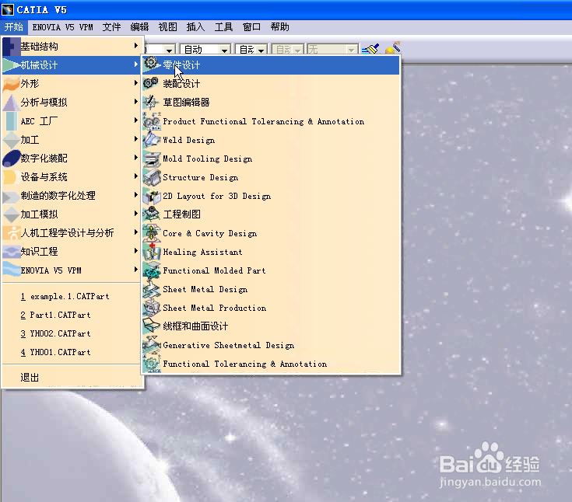Click the Core & Cavity Design icon
Image resolution: width=572 pixels, height=502 pixels.
[151, 233]
